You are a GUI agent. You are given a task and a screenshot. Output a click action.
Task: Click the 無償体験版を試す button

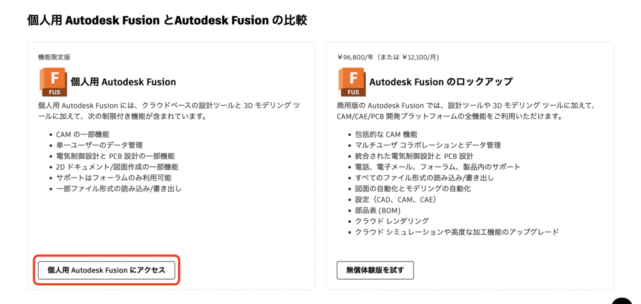pyautogui.click(x=375, y=270)
